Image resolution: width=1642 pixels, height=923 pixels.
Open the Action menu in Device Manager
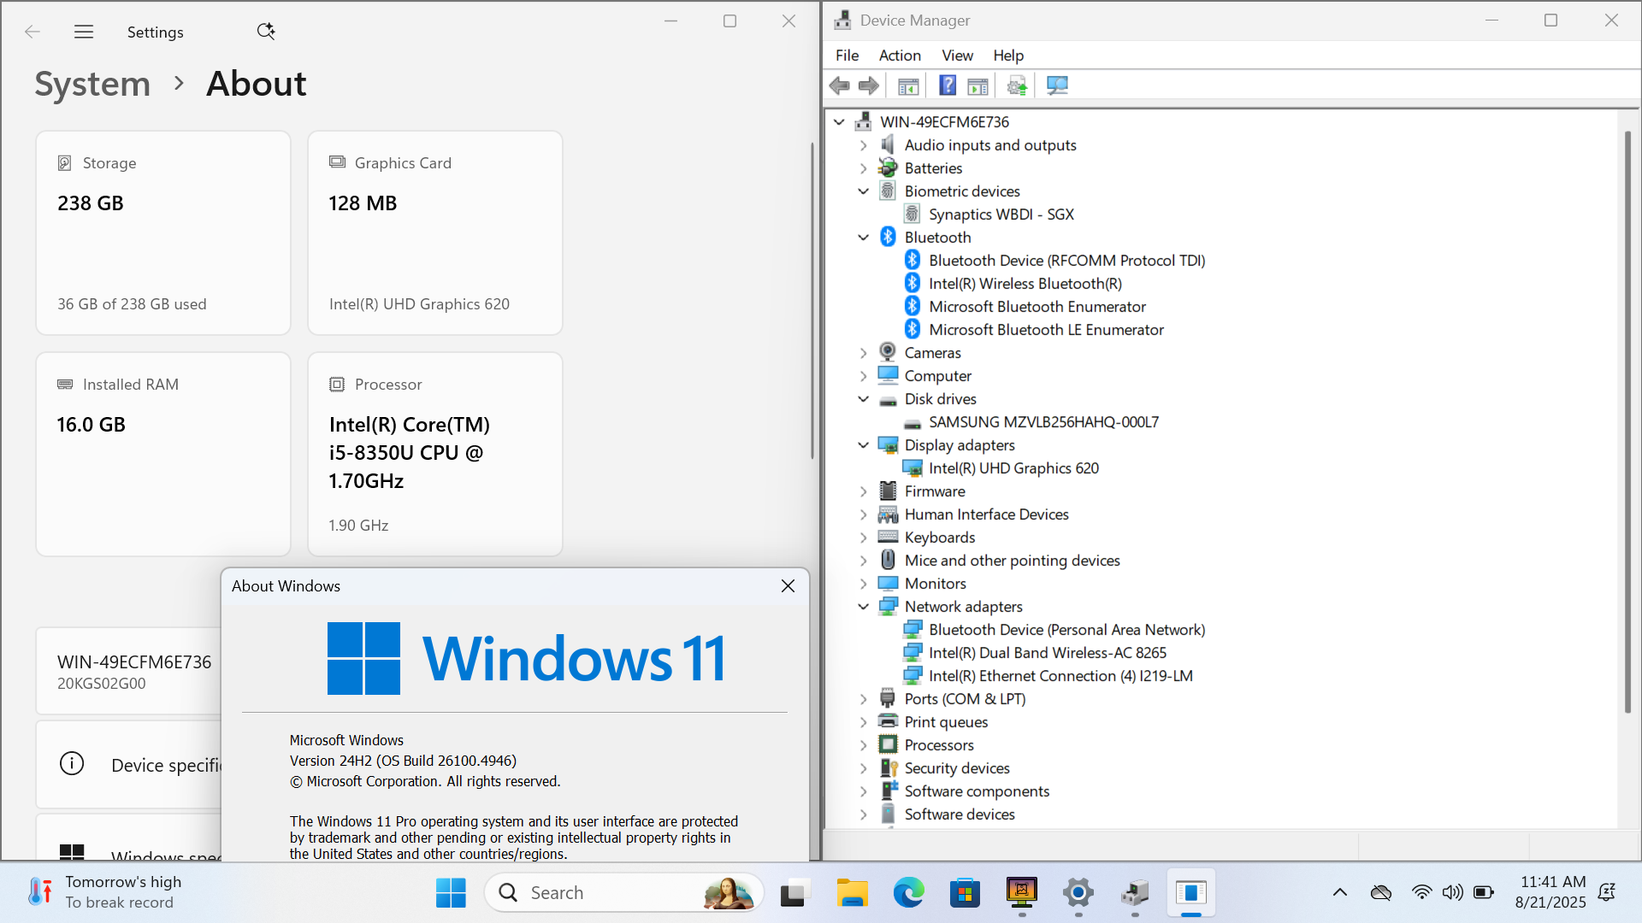click(x=900, y=56)
